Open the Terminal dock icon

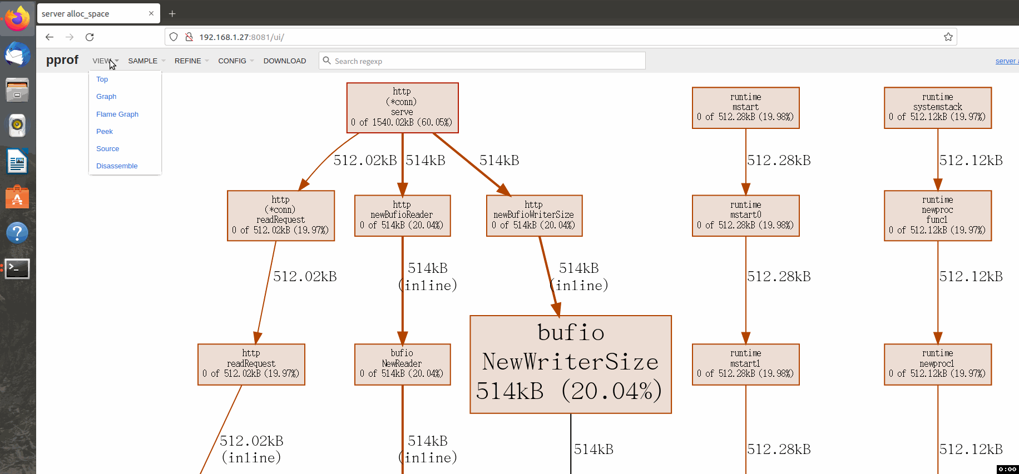[17, 268]
